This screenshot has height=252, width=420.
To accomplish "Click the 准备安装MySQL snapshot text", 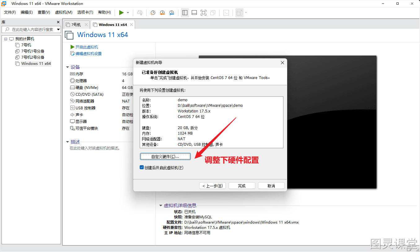I will click(198, 217).
